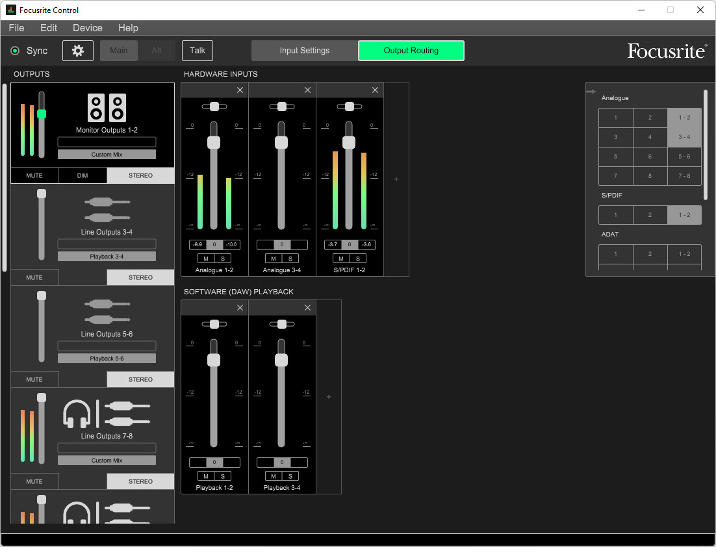Open the Custom Mix source dropdown for Monitor Outputs 1-2
Screen dimensions: 716x547
[107, 155]
